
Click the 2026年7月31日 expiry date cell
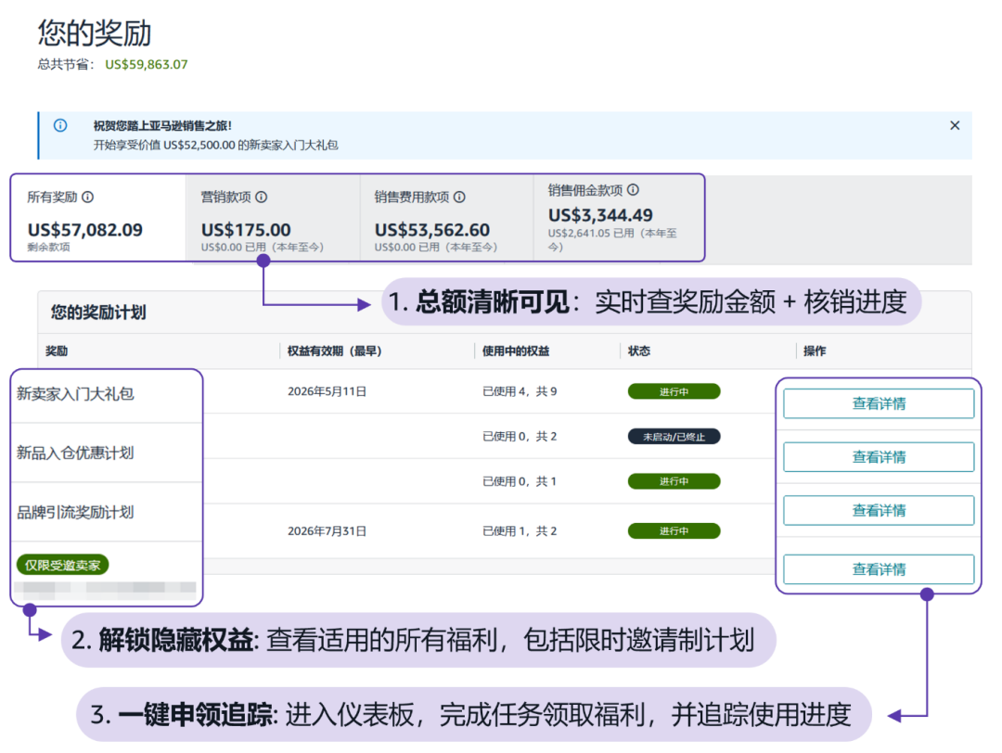327,530
